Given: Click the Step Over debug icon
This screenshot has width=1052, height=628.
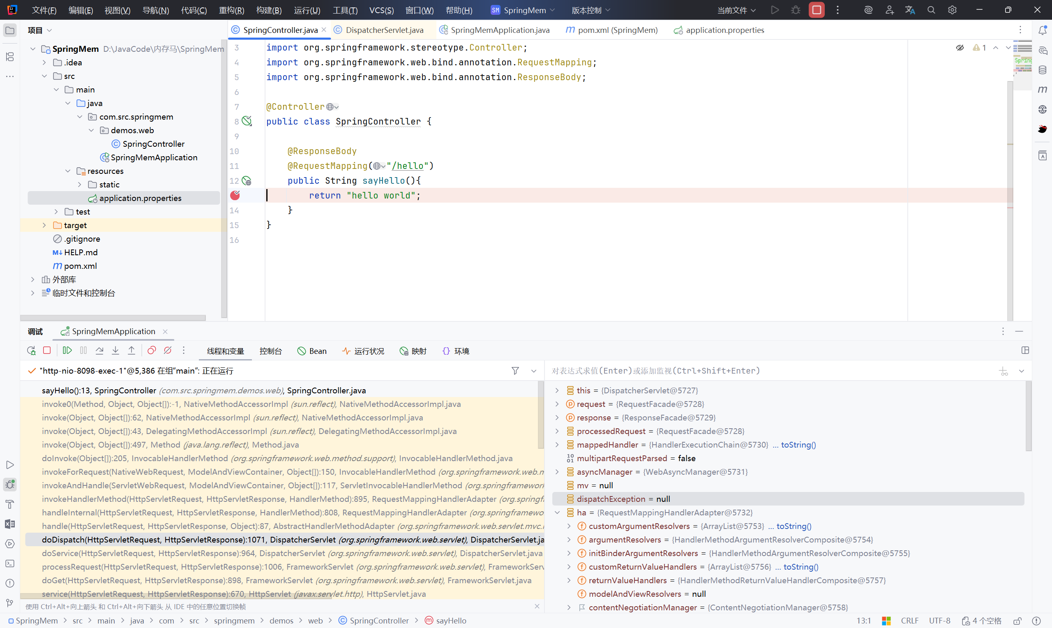Looking at the screenshot, I should point(99,351).
